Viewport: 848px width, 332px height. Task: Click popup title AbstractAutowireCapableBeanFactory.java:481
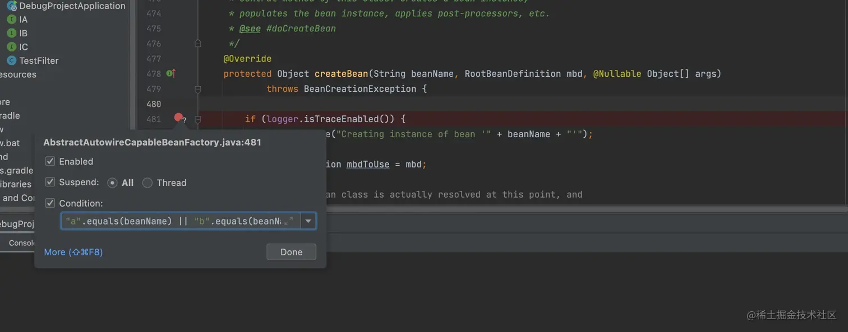pyautogui.click(x=152, y=142)
